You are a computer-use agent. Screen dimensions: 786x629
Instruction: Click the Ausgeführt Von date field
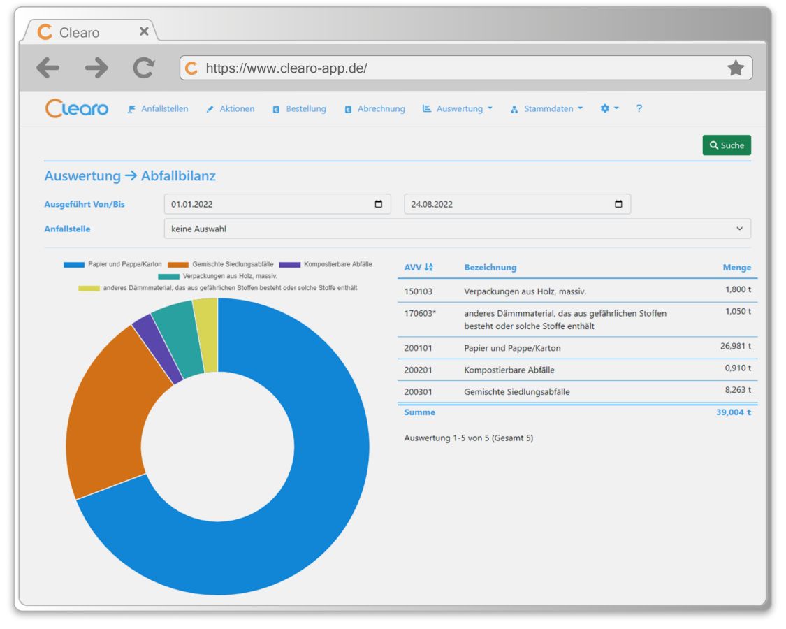click(x=245, y=203)
